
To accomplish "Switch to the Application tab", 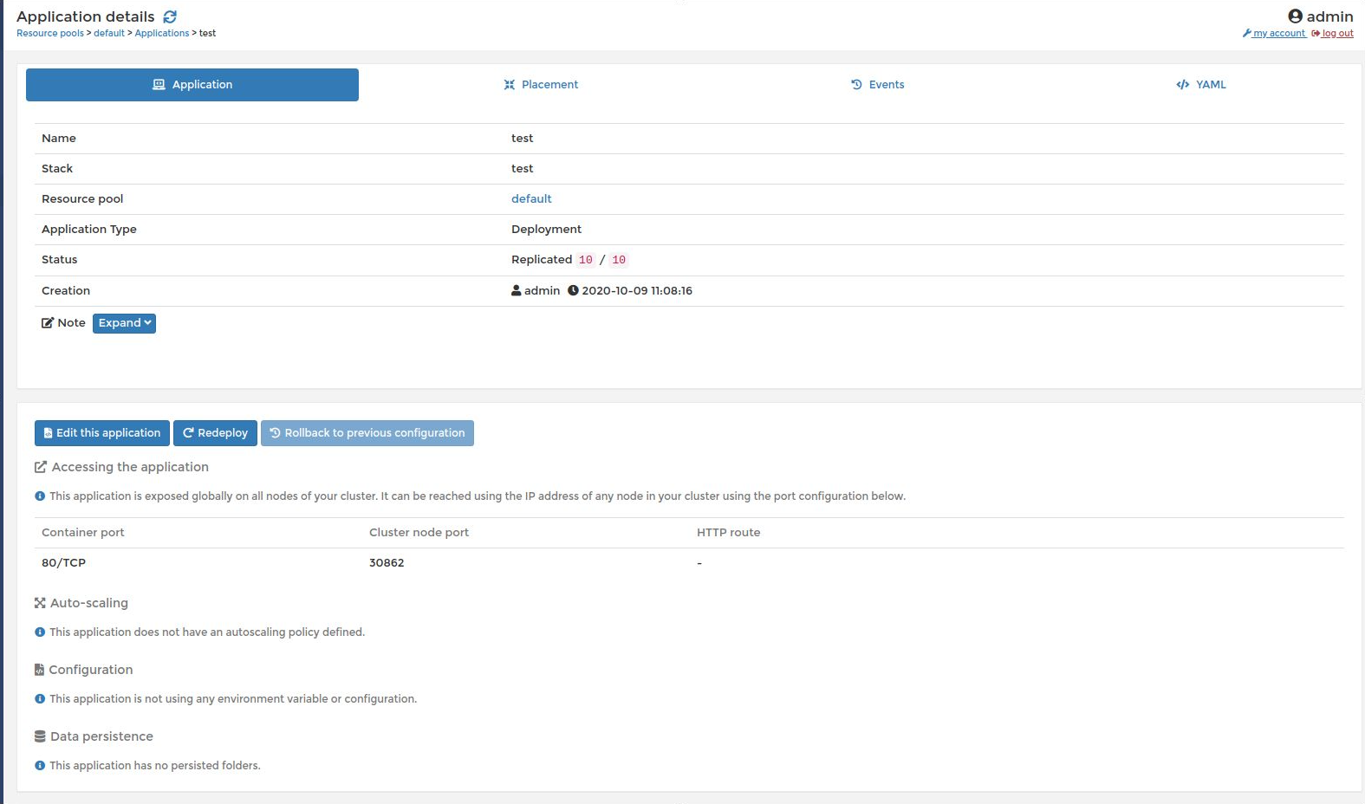I will (192, 85).
